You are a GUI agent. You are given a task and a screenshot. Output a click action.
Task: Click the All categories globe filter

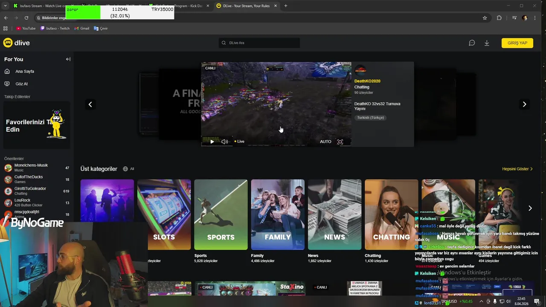pos(128,169)
